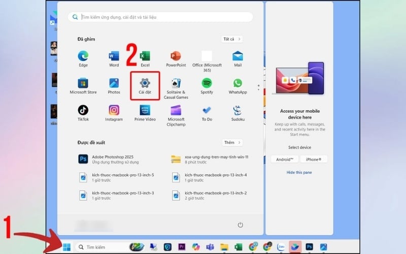
Task: Click the Windows Start button on taskbar
Action: click(66, 247)
